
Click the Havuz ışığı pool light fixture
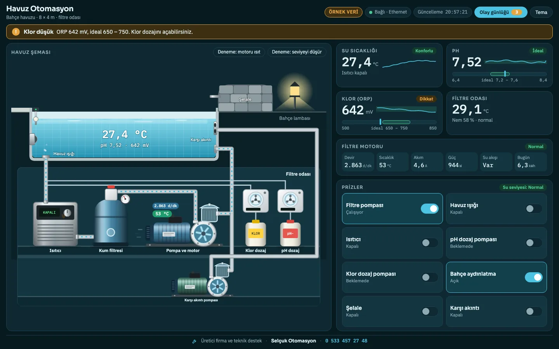pyautogui.click(x=33, y=138)
